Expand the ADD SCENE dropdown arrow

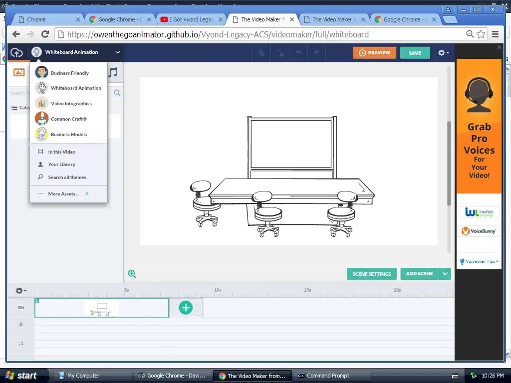click(445, 274)
